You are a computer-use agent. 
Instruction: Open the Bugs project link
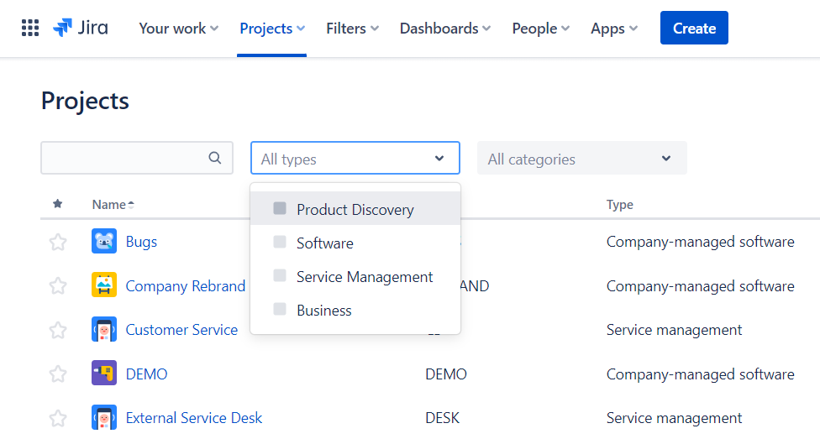pyautogui.click(x=141, y=242)
